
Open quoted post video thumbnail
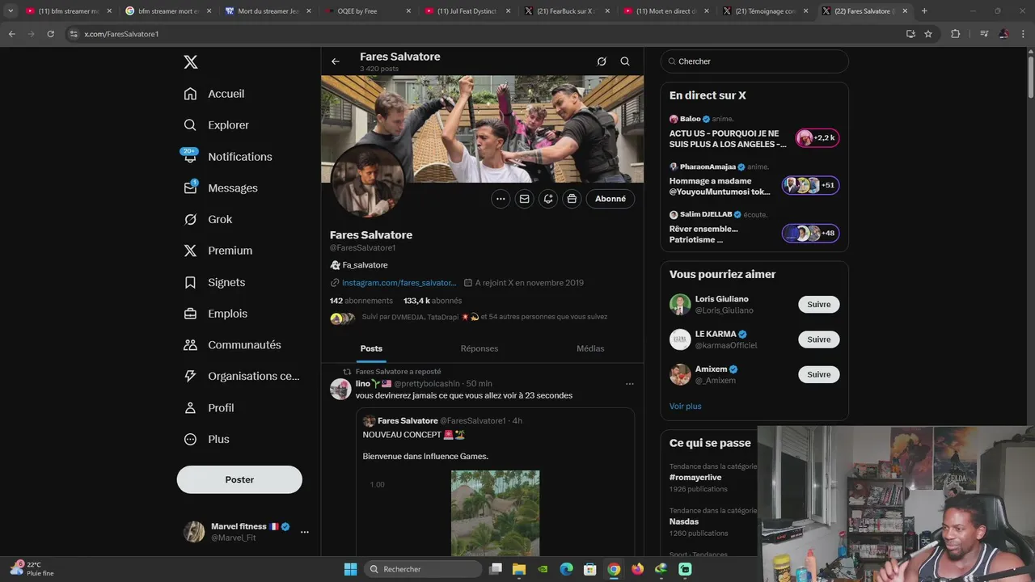click(x=495, y=513)
